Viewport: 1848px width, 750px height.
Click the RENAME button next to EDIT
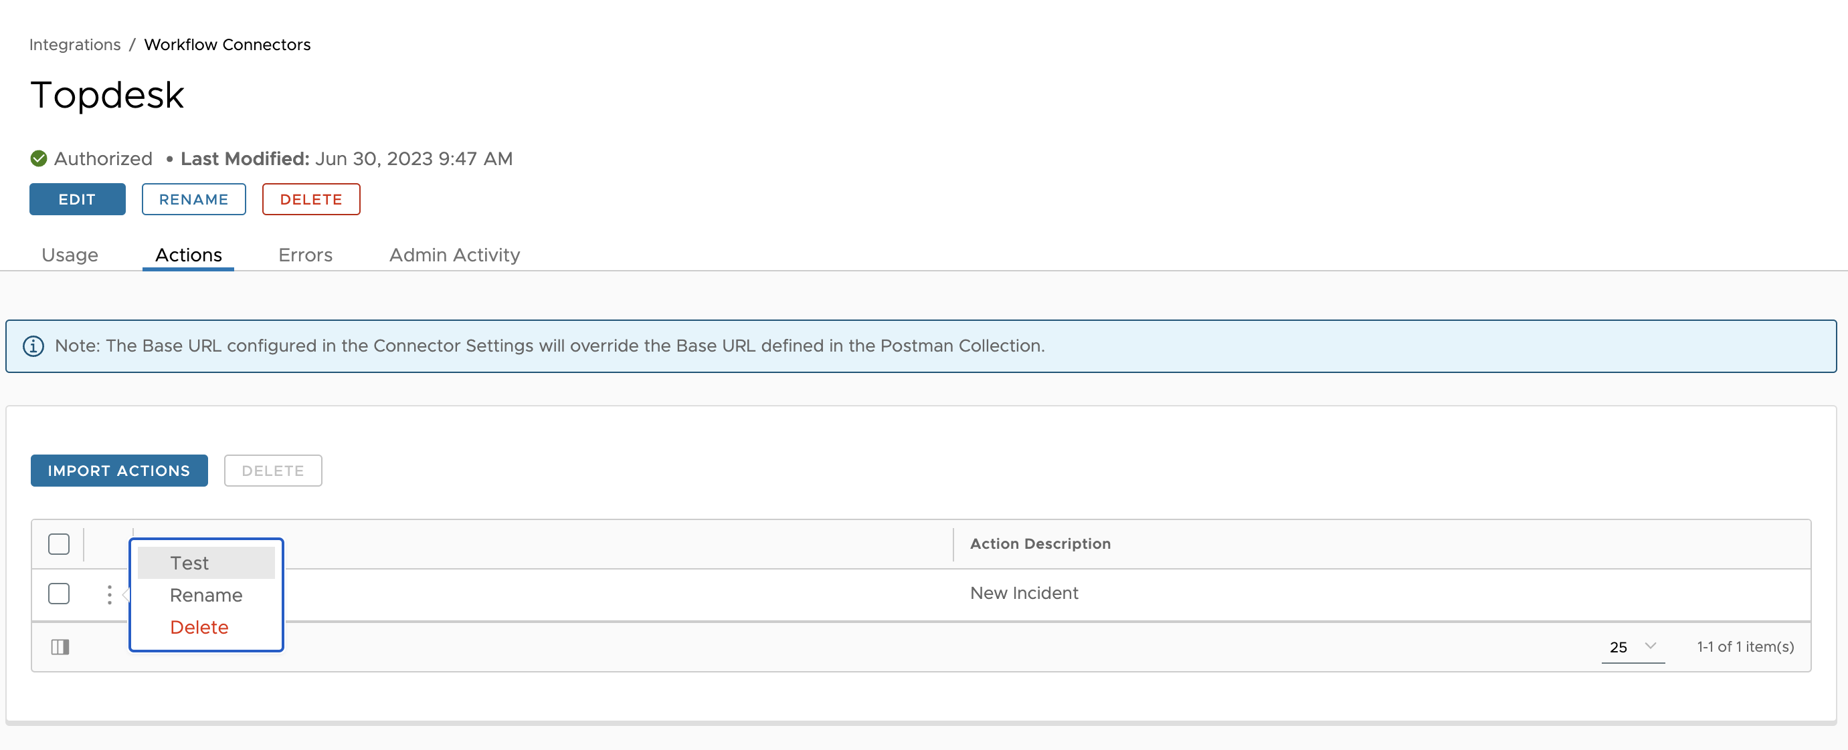(193, 199)
